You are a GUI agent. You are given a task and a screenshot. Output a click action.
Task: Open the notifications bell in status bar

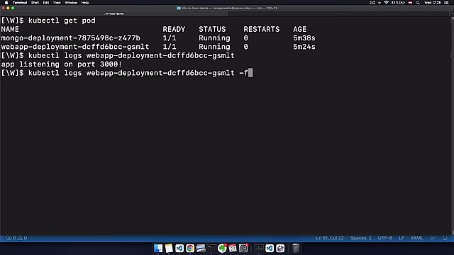(x=445, y=238)
